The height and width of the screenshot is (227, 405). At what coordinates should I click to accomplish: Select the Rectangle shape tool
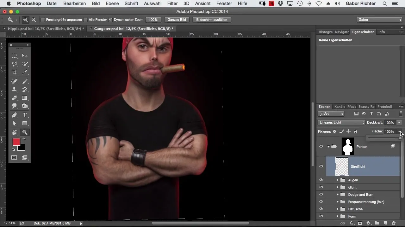click(x=25, y=123)
